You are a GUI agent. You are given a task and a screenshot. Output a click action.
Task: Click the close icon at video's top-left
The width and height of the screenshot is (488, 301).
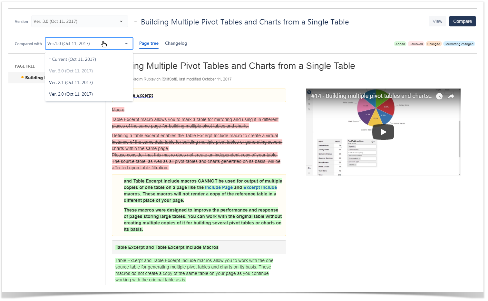[309, 92]
